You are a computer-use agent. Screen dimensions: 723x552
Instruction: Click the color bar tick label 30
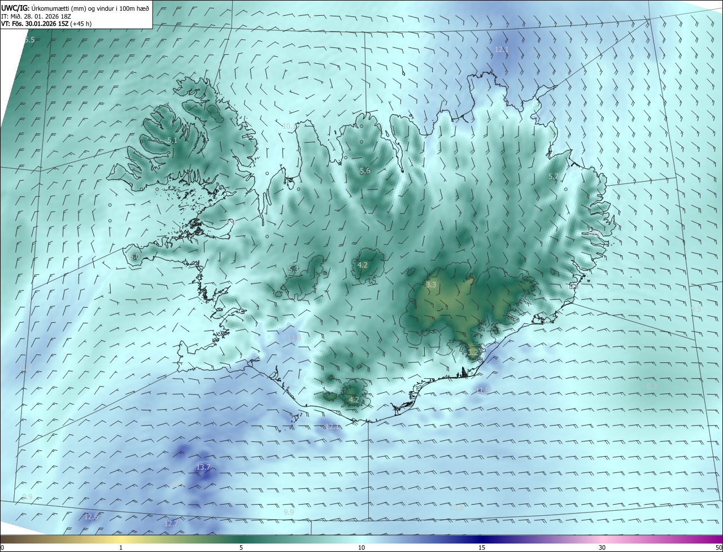point(602,547)
